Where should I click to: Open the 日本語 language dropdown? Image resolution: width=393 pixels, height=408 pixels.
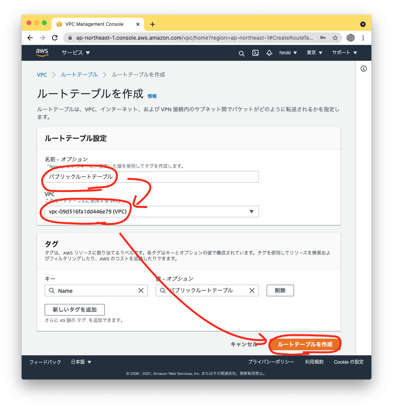(81, 362)
